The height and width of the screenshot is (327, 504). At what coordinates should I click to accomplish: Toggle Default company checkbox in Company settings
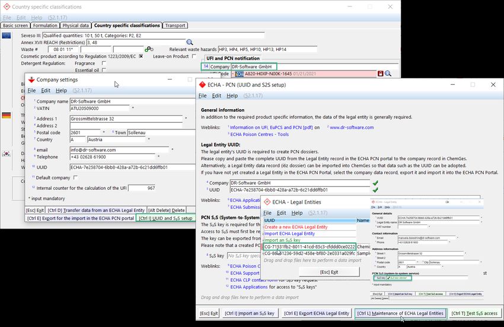[75, 177]
